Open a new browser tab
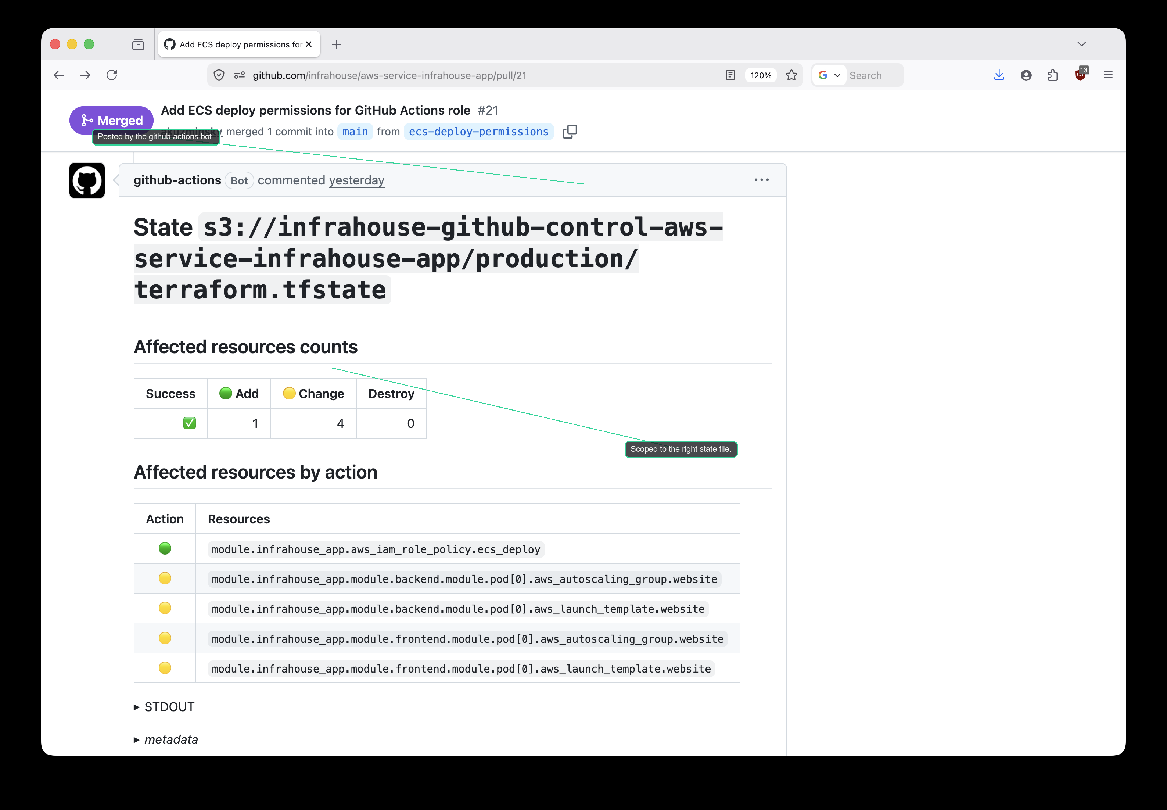1167x810 pixels. click(336, 45)
